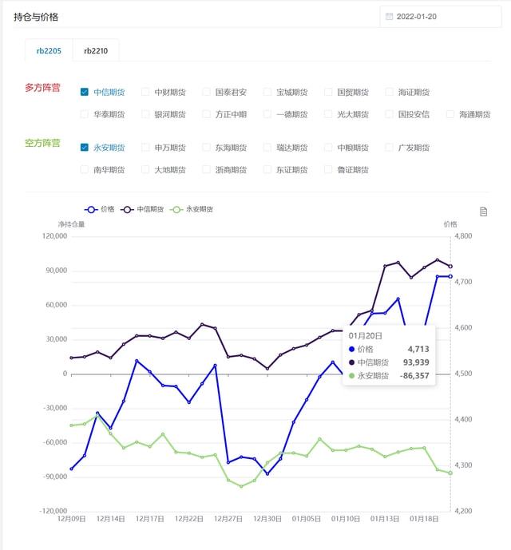
Task: Click the calendar icon in date field
Action: point(389,17)
